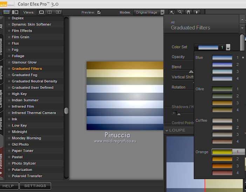Favorite star for Glamour Glow
246x192 pixels.
9,62
